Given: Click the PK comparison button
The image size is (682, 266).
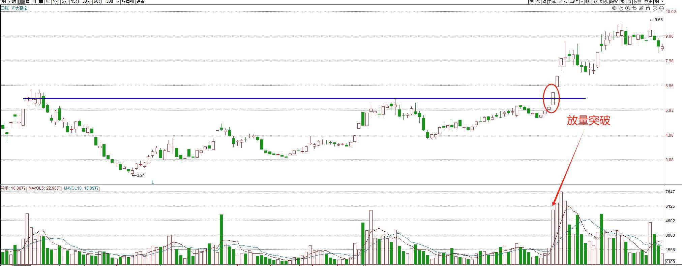Looking at the screenshot, I should point(538,2).
